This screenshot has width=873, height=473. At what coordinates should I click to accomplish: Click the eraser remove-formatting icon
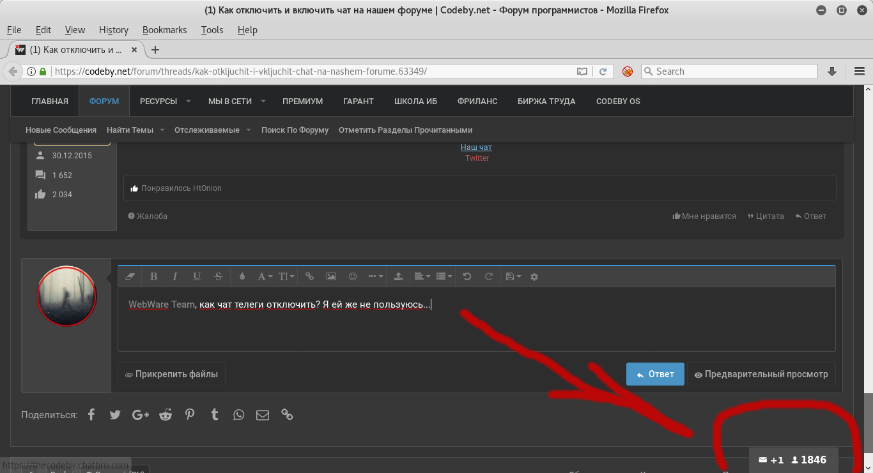[x=131, y=276]
